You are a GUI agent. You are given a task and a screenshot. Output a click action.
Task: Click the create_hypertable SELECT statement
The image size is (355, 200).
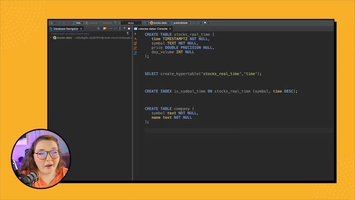point(203,74)
